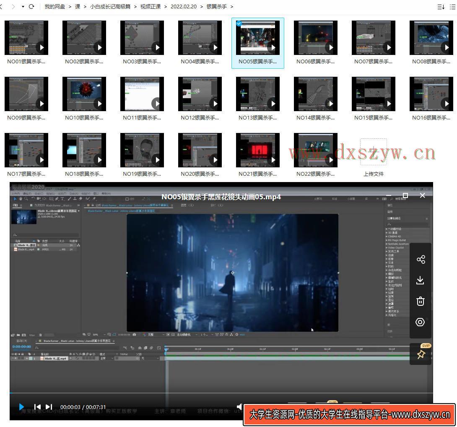
Task: Open the 2022.02.20 breadcrumb folder
Action: [184, 6]
